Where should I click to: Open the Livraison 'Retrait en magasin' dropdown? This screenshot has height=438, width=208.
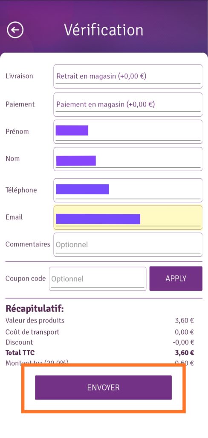tap(128, 76)
